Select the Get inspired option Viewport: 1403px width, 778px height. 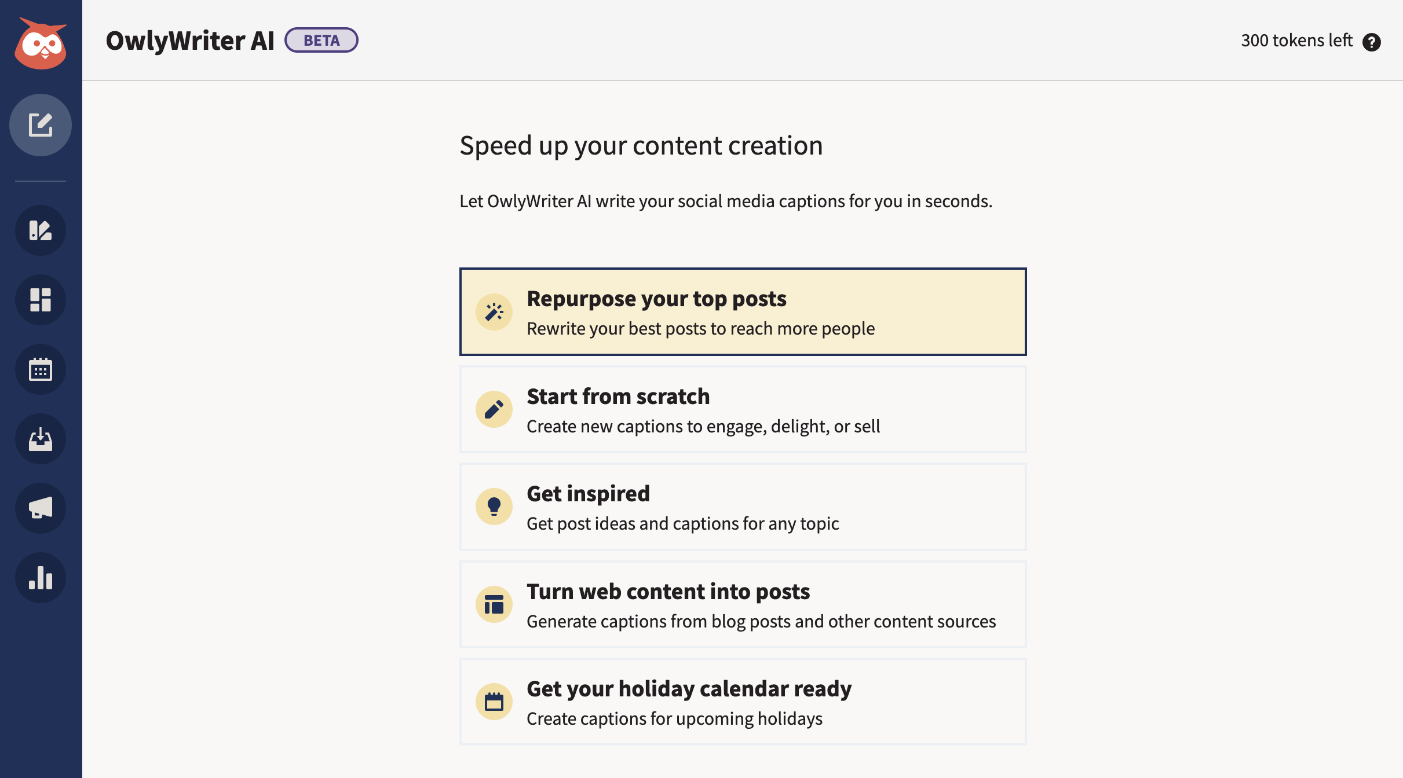(x=743, y=507)
